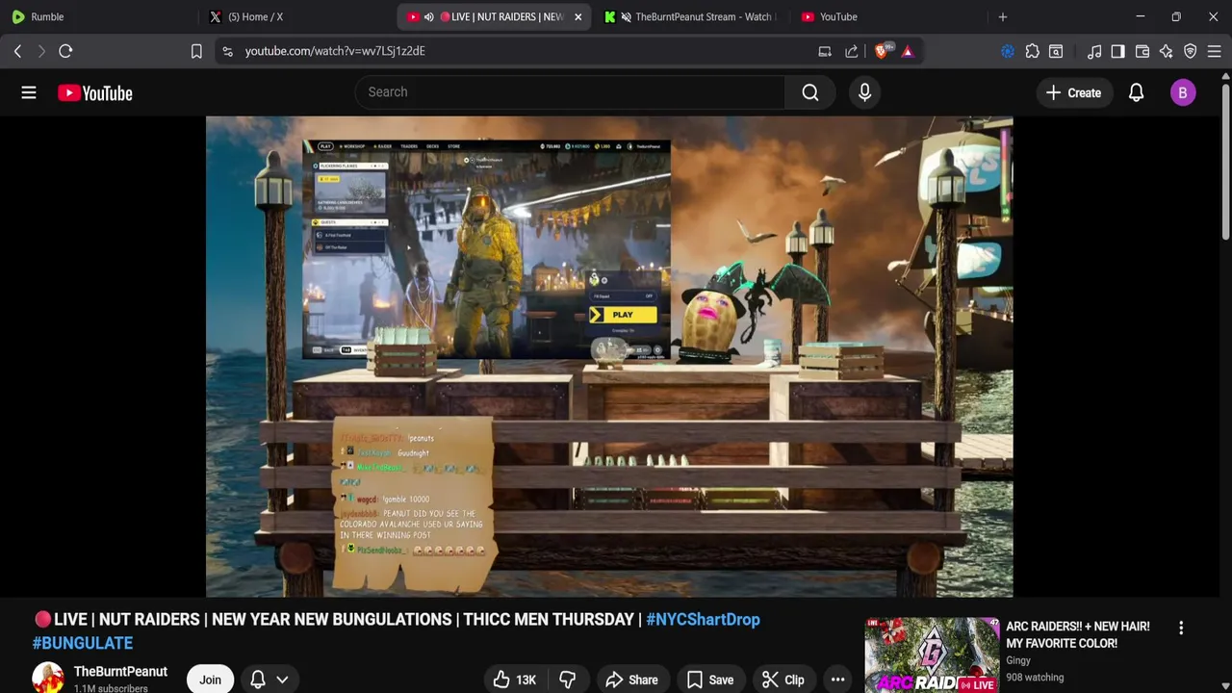This screenshot has width=1232, height=693.
Task: Unmute the TheBurntPeanut Stream tab
Action: [x=627, y=16]
